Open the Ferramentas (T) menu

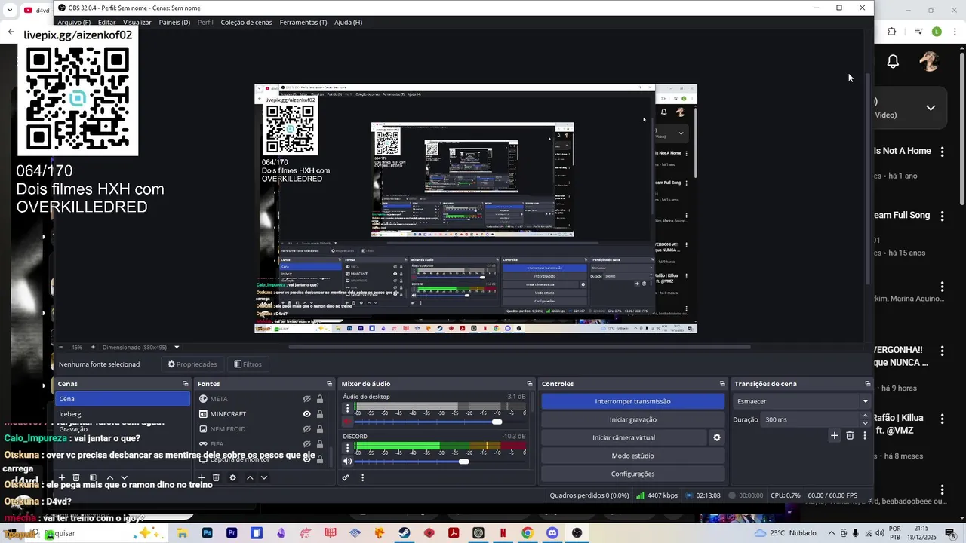tap(303, 23)
